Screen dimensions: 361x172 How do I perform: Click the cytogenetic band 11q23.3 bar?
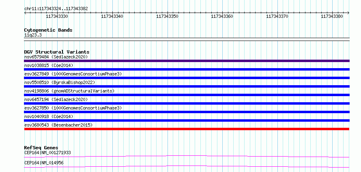187,39
